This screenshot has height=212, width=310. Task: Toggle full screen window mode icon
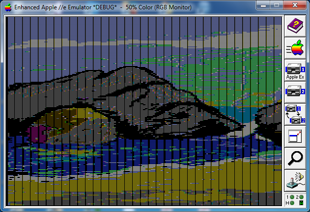[295, 136]
